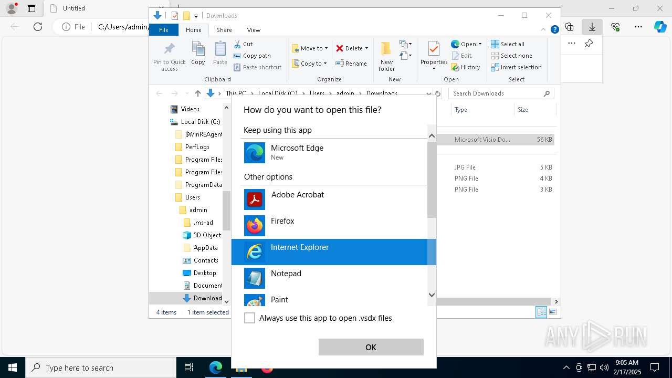Click Invert selection in ribbon
Viewport: 672px width, 378px height.
[516, 67]
